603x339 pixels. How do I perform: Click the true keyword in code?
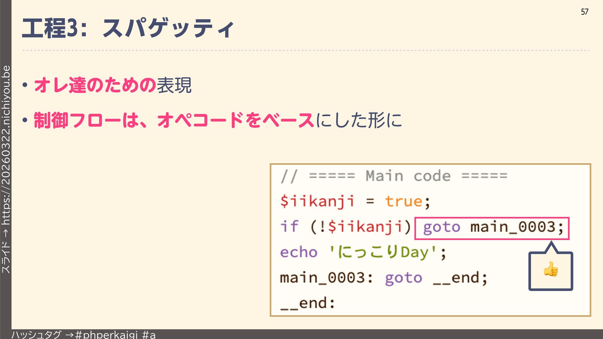[404, 202]
